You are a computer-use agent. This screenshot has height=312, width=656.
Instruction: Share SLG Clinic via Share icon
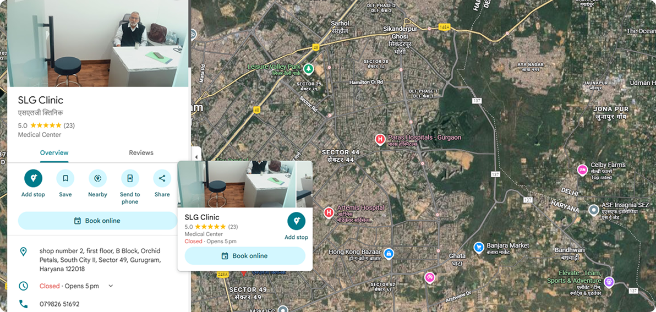(x=162, y=178)
